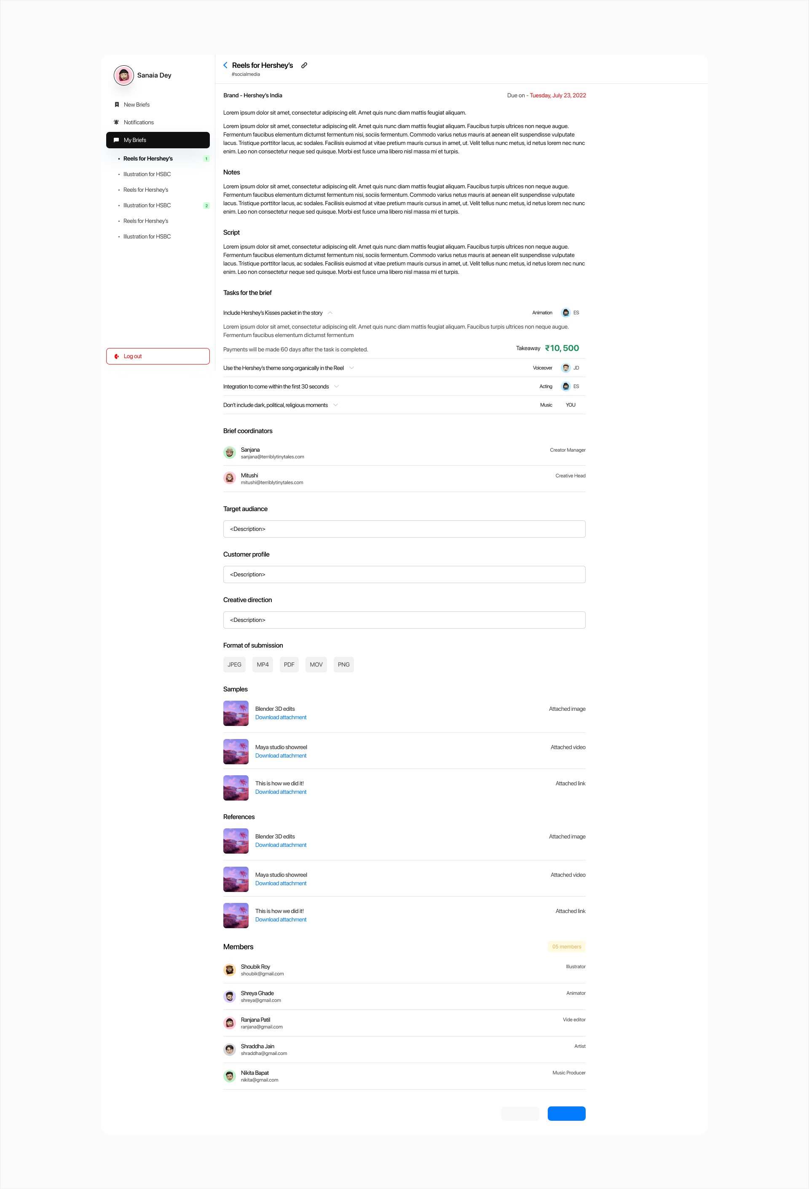This screenshot has width=809, height=1189.
Task: Collapse the Hershey's Kisses packet task
Action: [x=330, y=313]
